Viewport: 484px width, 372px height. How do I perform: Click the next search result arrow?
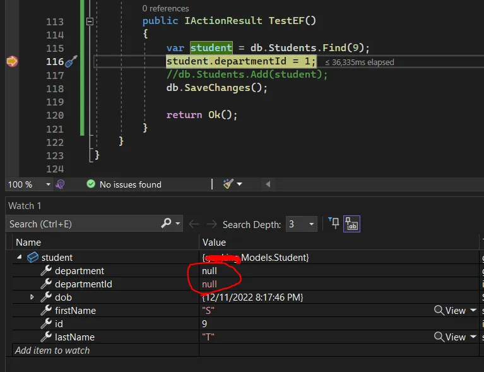coord(211,224)
